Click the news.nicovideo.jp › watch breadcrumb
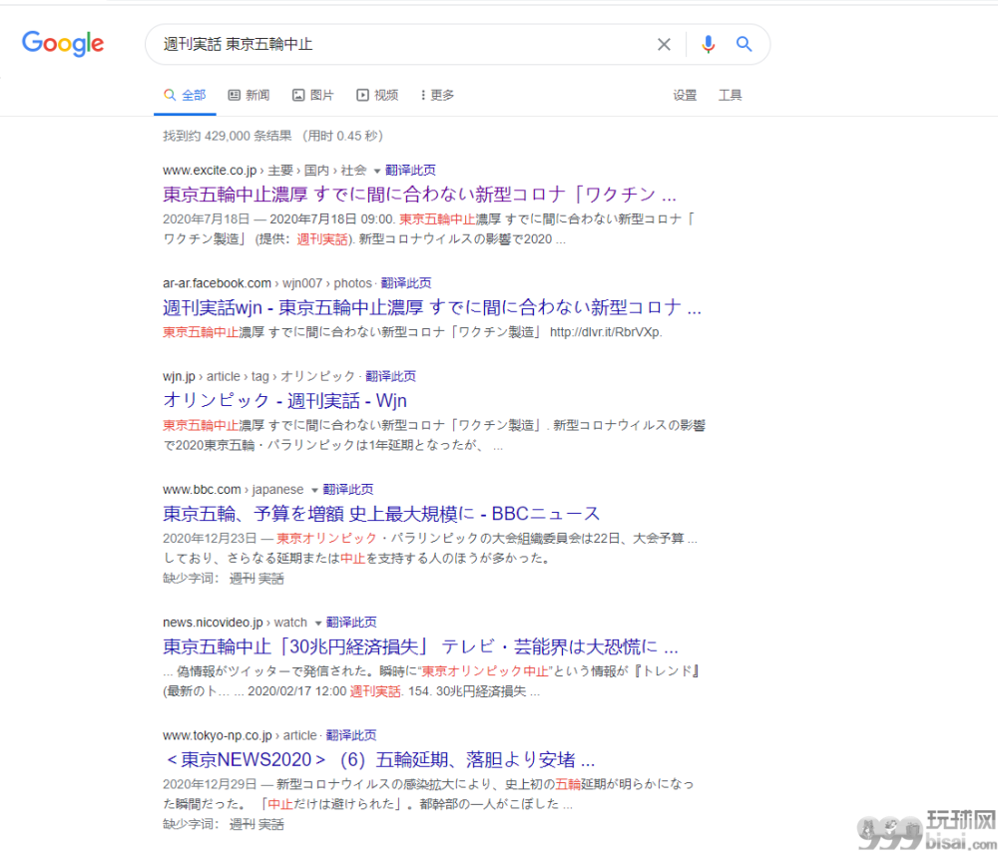998x851 pixels. [x=235, y=622]
